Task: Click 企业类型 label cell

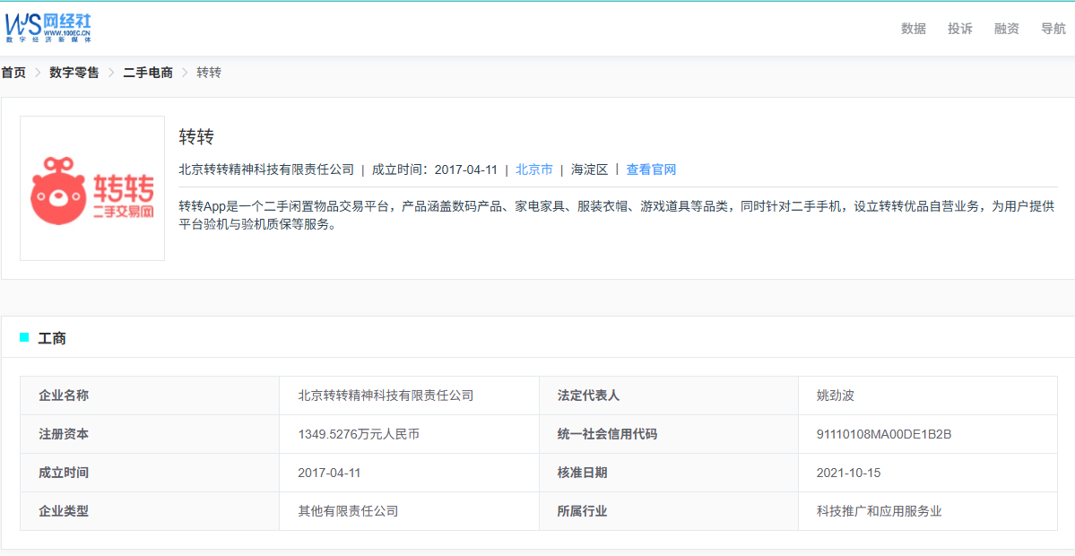Action: click(x=150, y=511)
